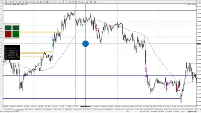Switch to AUDJPY,M15 chart tab
The image size is (201, 113).
pyautogui.click(x=129, y=109)
